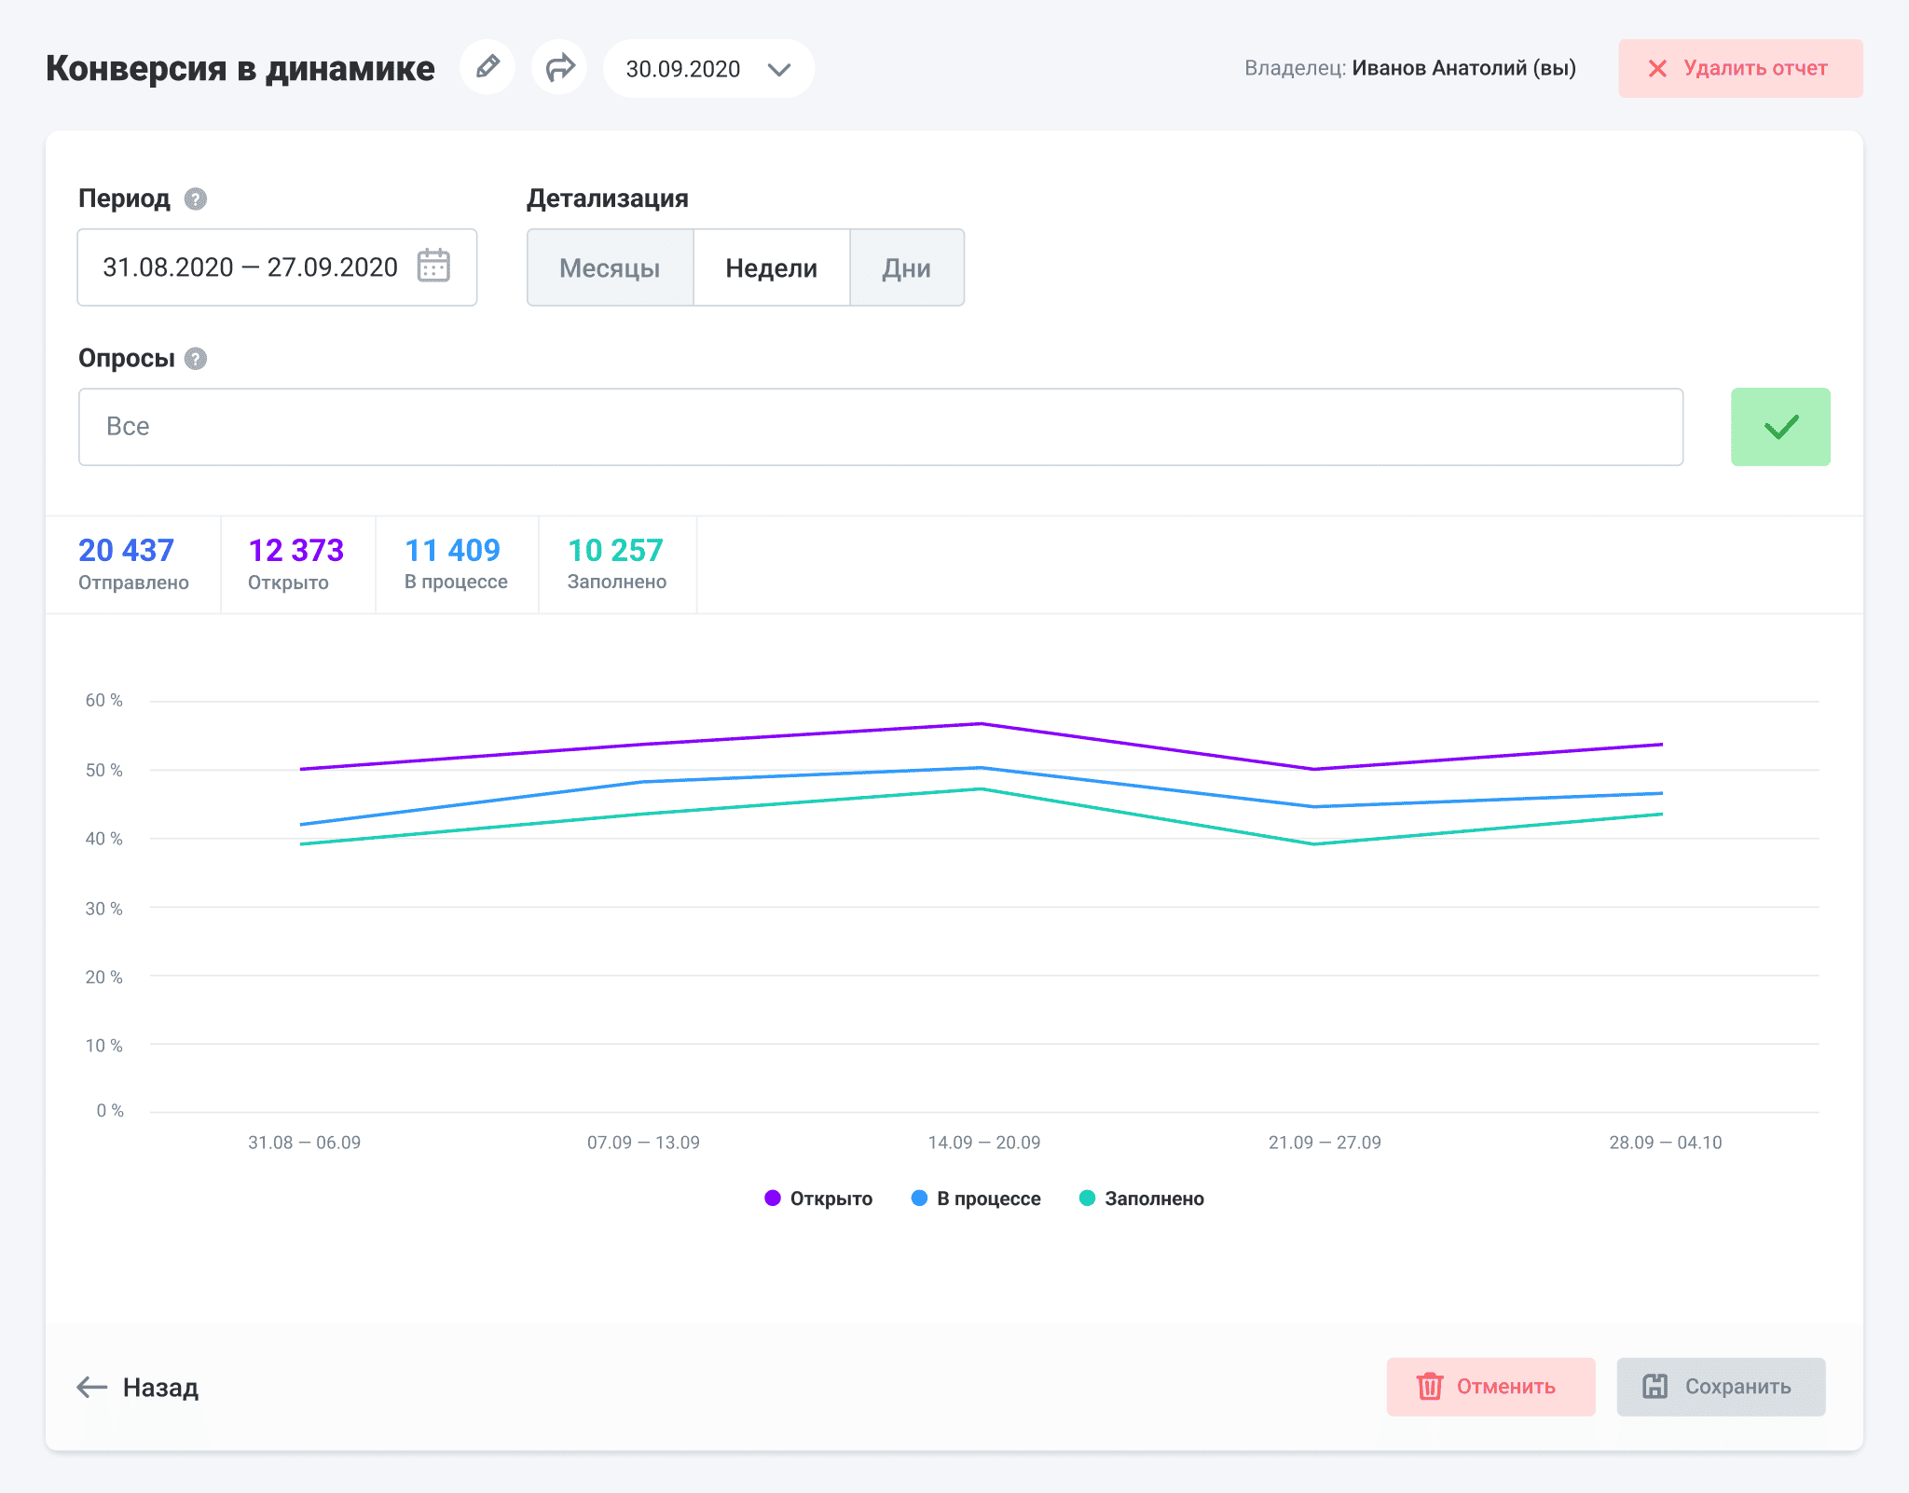
Task: Open period range 31.08.2020 — 27.09.2020 picker
Action: pos(250,267)
